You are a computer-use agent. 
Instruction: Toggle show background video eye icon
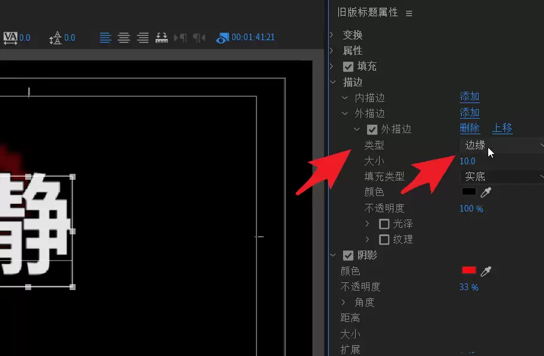point(222,38)
